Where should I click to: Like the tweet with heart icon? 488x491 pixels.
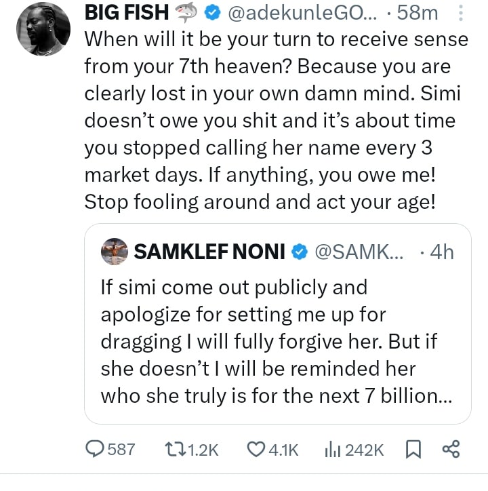tap(256, 449)
